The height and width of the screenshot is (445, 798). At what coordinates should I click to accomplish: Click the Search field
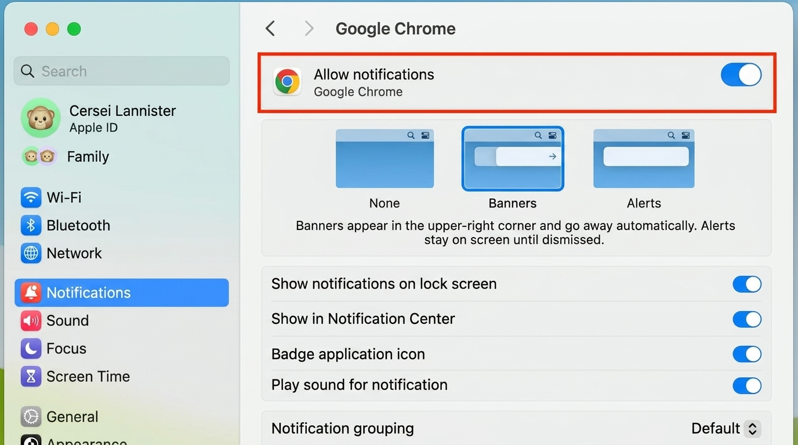point(122,71)
